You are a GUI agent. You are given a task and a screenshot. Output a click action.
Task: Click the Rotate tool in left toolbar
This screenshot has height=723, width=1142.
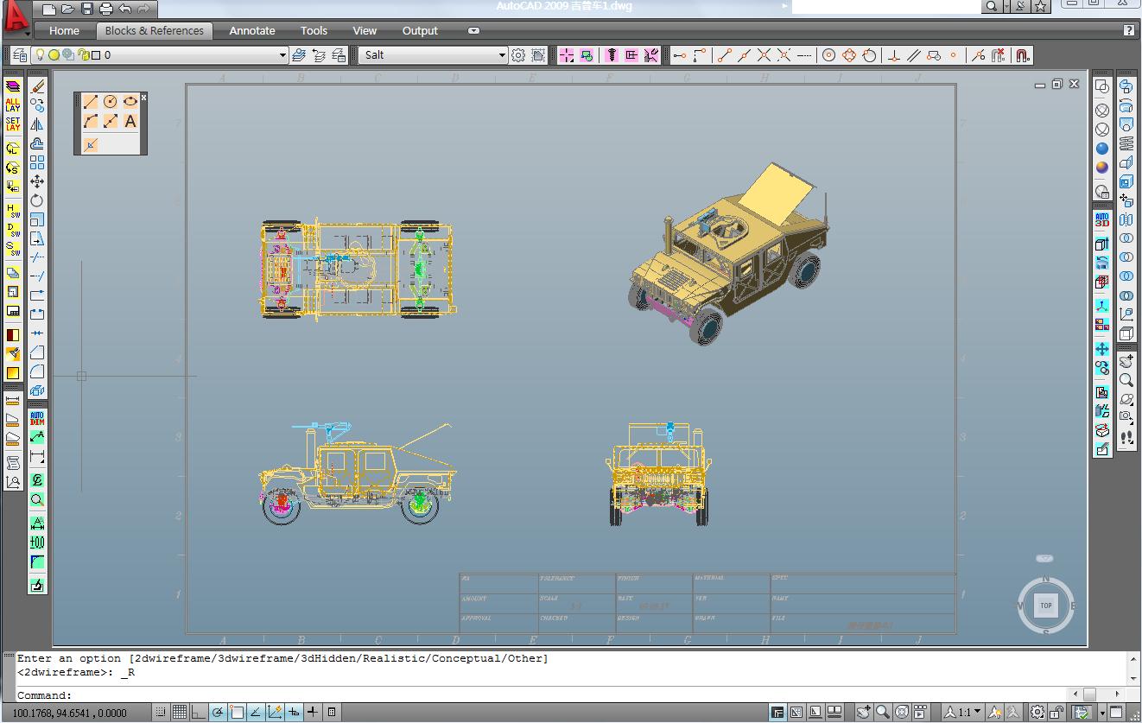[x=37, y=200]
